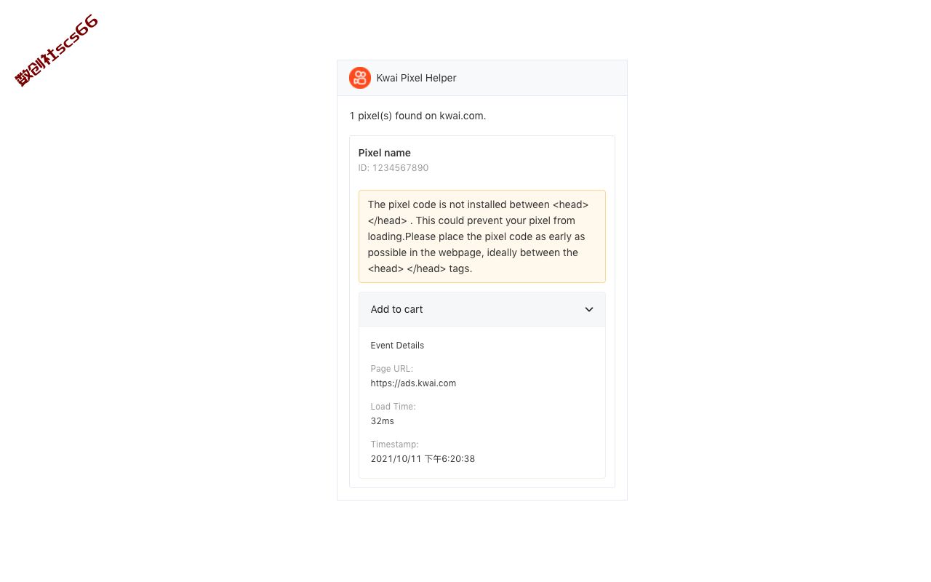Viewport: 931px width, 582px height.
Task: Click the Kwai Pixel Helper logo icon
Action: point(360,78)
